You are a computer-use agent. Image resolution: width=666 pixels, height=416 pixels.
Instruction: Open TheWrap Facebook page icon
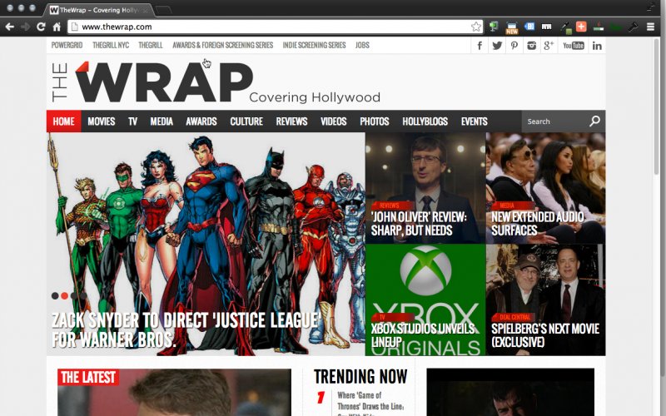[480, 46]
